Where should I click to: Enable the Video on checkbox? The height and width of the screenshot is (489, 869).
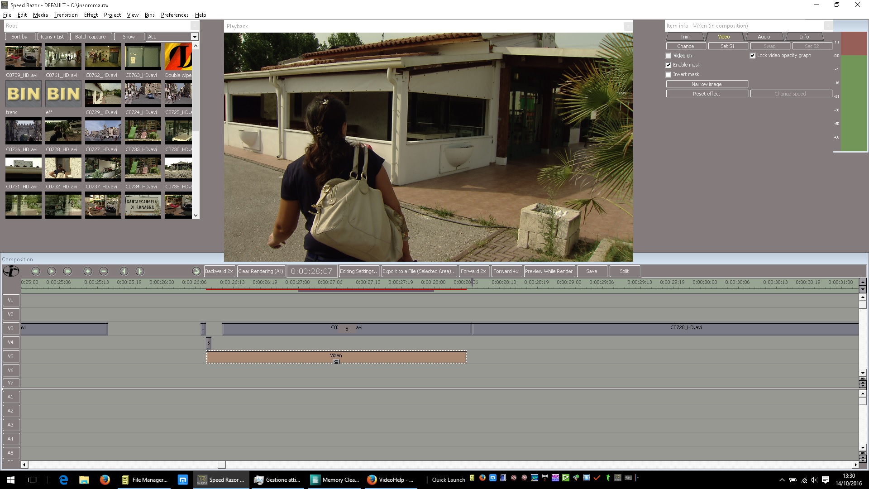pos(668,56)
